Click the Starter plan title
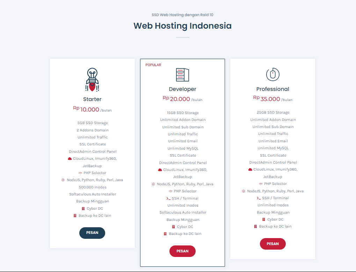Screen dimensions: 356x272 tap(92, 99)
